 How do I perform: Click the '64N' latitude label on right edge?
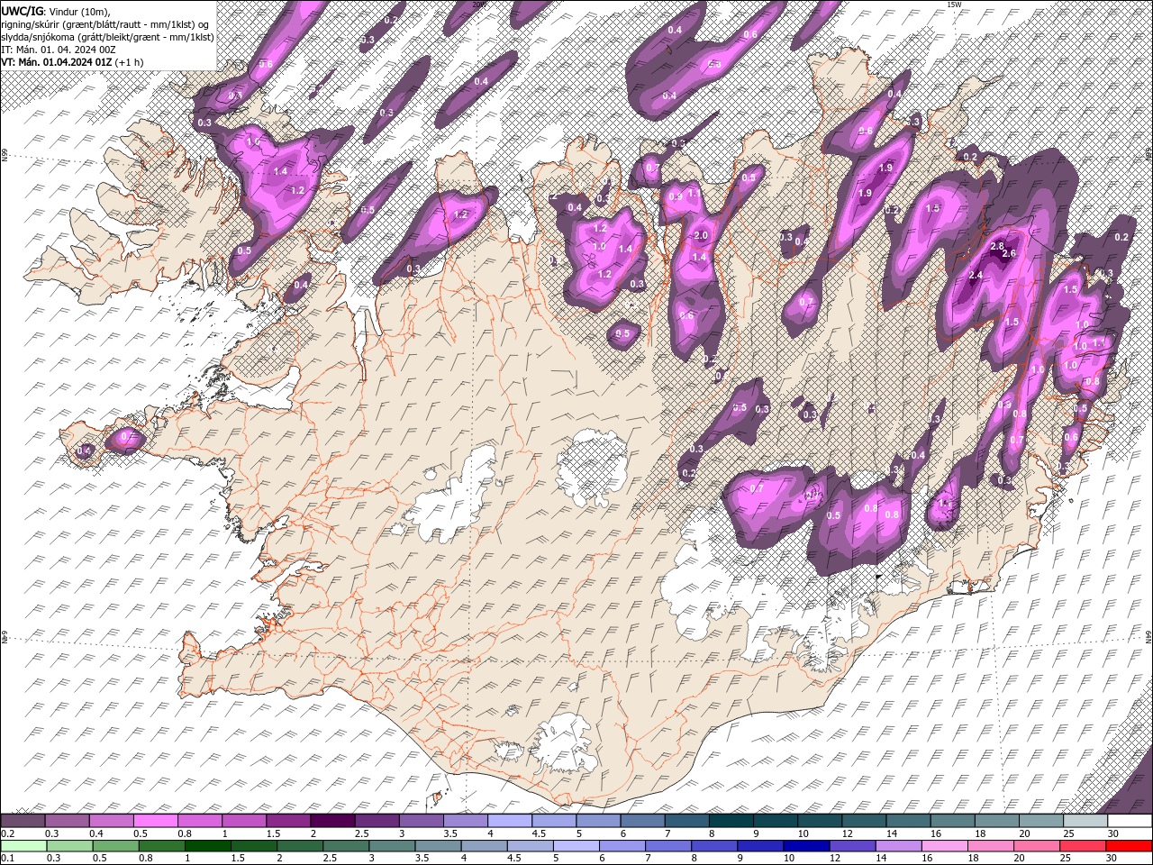point(1148,636)
